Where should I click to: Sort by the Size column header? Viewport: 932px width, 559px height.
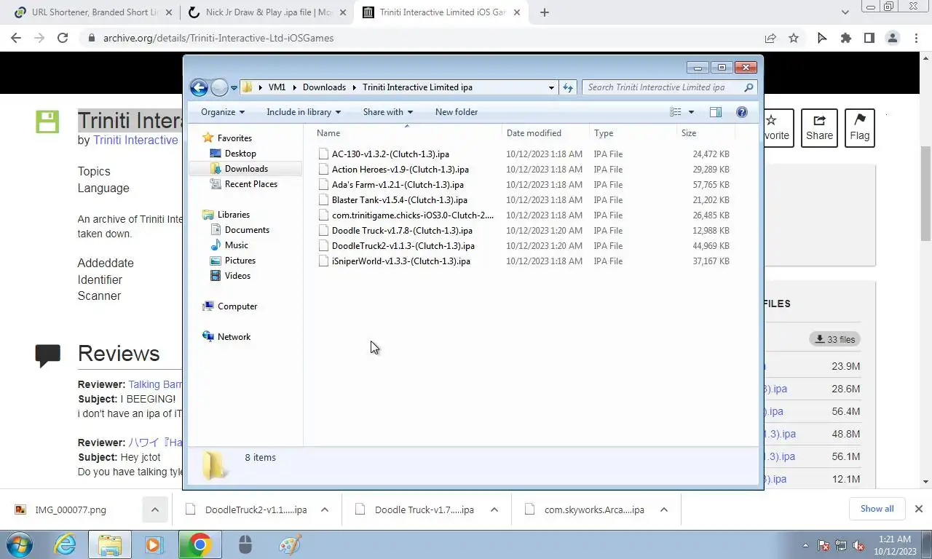tap(706, 133)
